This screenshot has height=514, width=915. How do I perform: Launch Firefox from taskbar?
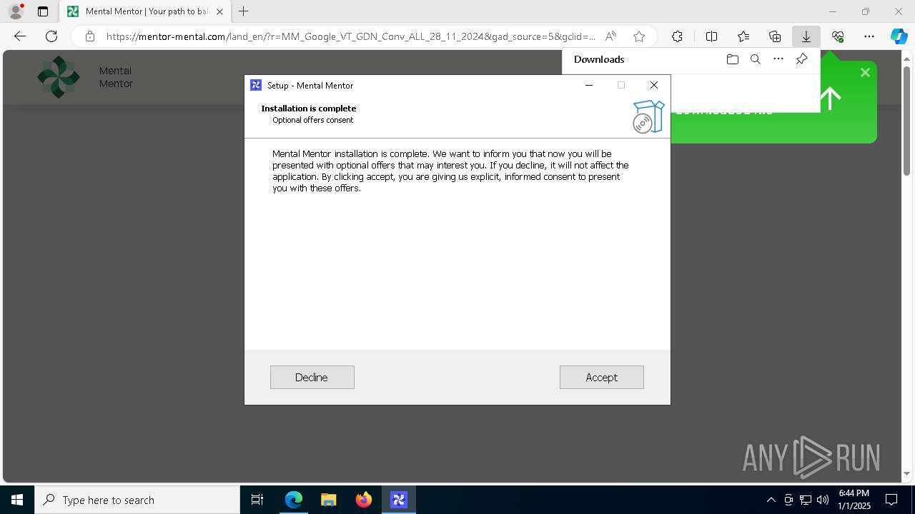[364, 500]
